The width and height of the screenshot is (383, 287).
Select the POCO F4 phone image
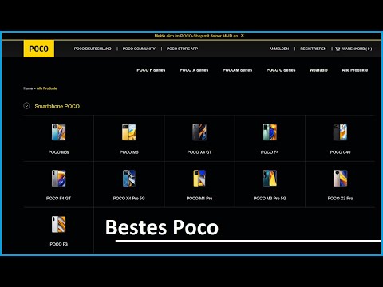[x=270, y=132]
